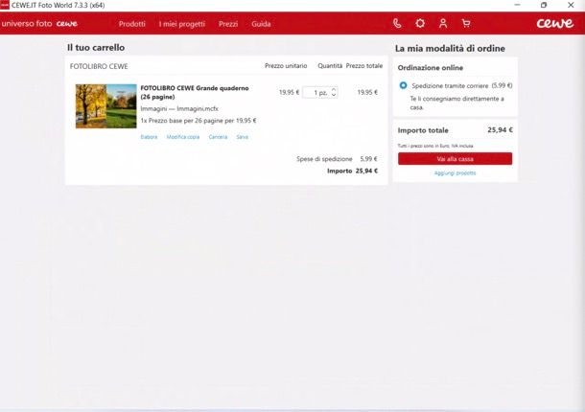Click the Elabora link
The height and width of the screenshot is (412, 585).
click(149, 137)
